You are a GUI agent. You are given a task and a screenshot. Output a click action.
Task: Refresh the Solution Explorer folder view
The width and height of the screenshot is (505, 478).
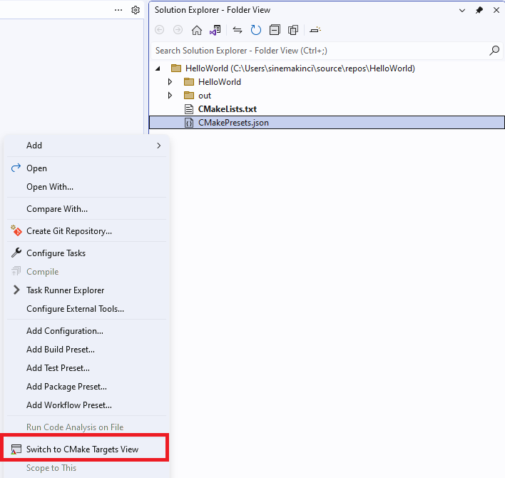coord(256,30)
